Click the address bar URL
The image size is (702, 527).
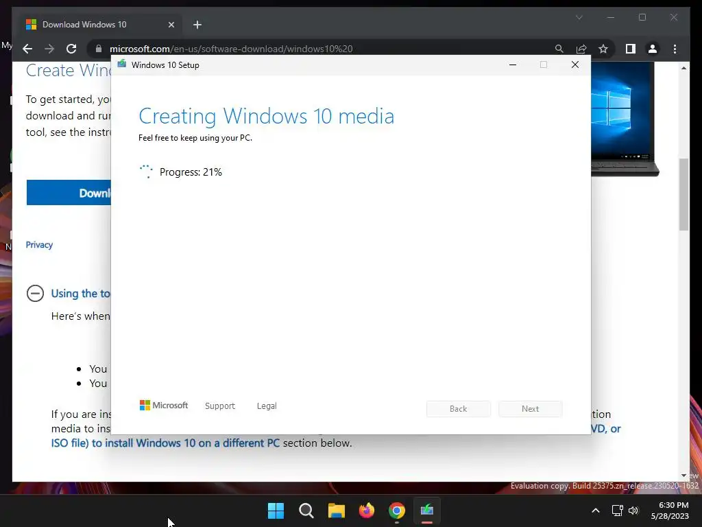pyautogui.click(x=231, y=49)
